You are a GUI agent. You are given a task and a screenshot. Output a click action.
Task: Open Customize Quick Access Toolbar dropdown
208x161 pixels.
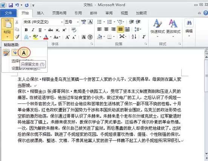tap(33, 5)
